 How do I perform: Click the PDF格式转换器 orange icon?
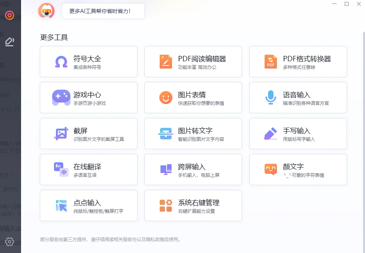pyautogui.click(x=271, y=62)
